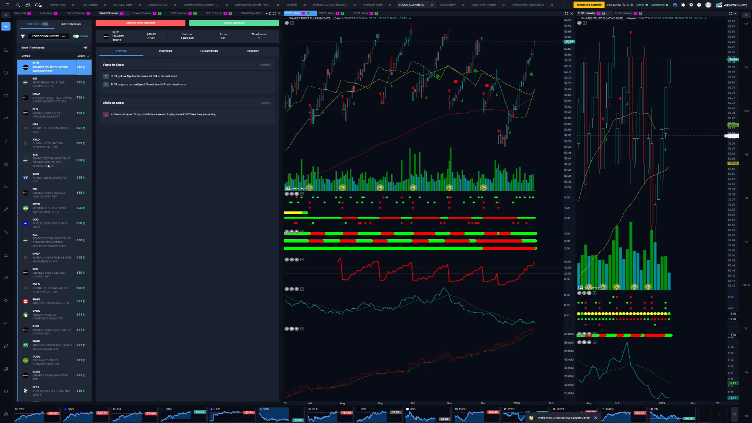Screen dimensions: 752x423
Task: Open the notifications bell
Action: pyautogui.click(x=683, y=5)
